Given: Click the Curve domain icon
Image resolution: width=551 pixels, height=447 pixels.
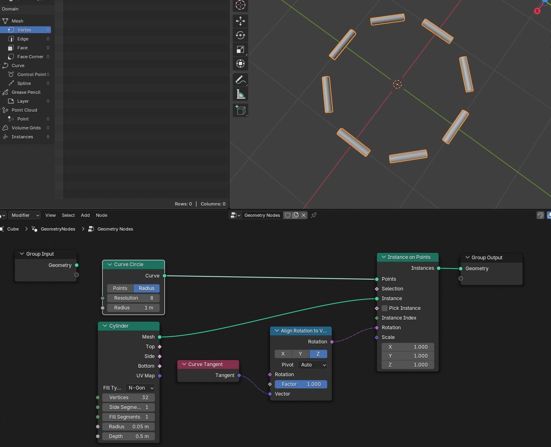Looking at the screenshot, I should [5, 66].
